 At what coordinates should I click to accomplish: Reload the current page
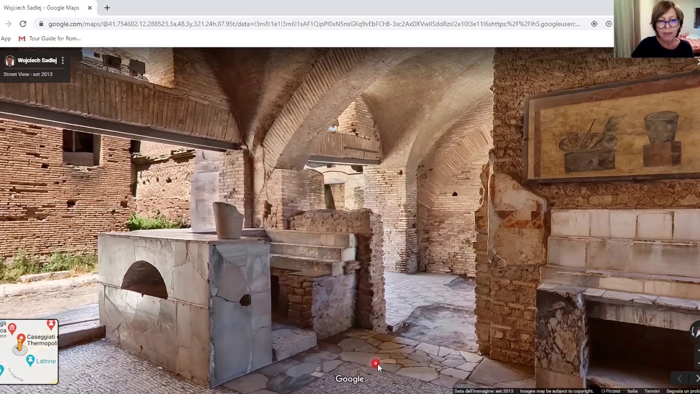point(23,24)
